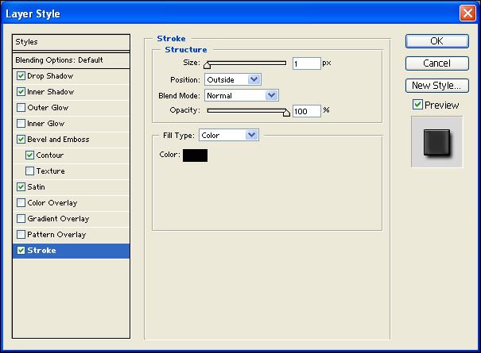This screenshot has width=481, height=353.
Task: Enable the Color Overlay checkbox
Action: coord(21,202)
